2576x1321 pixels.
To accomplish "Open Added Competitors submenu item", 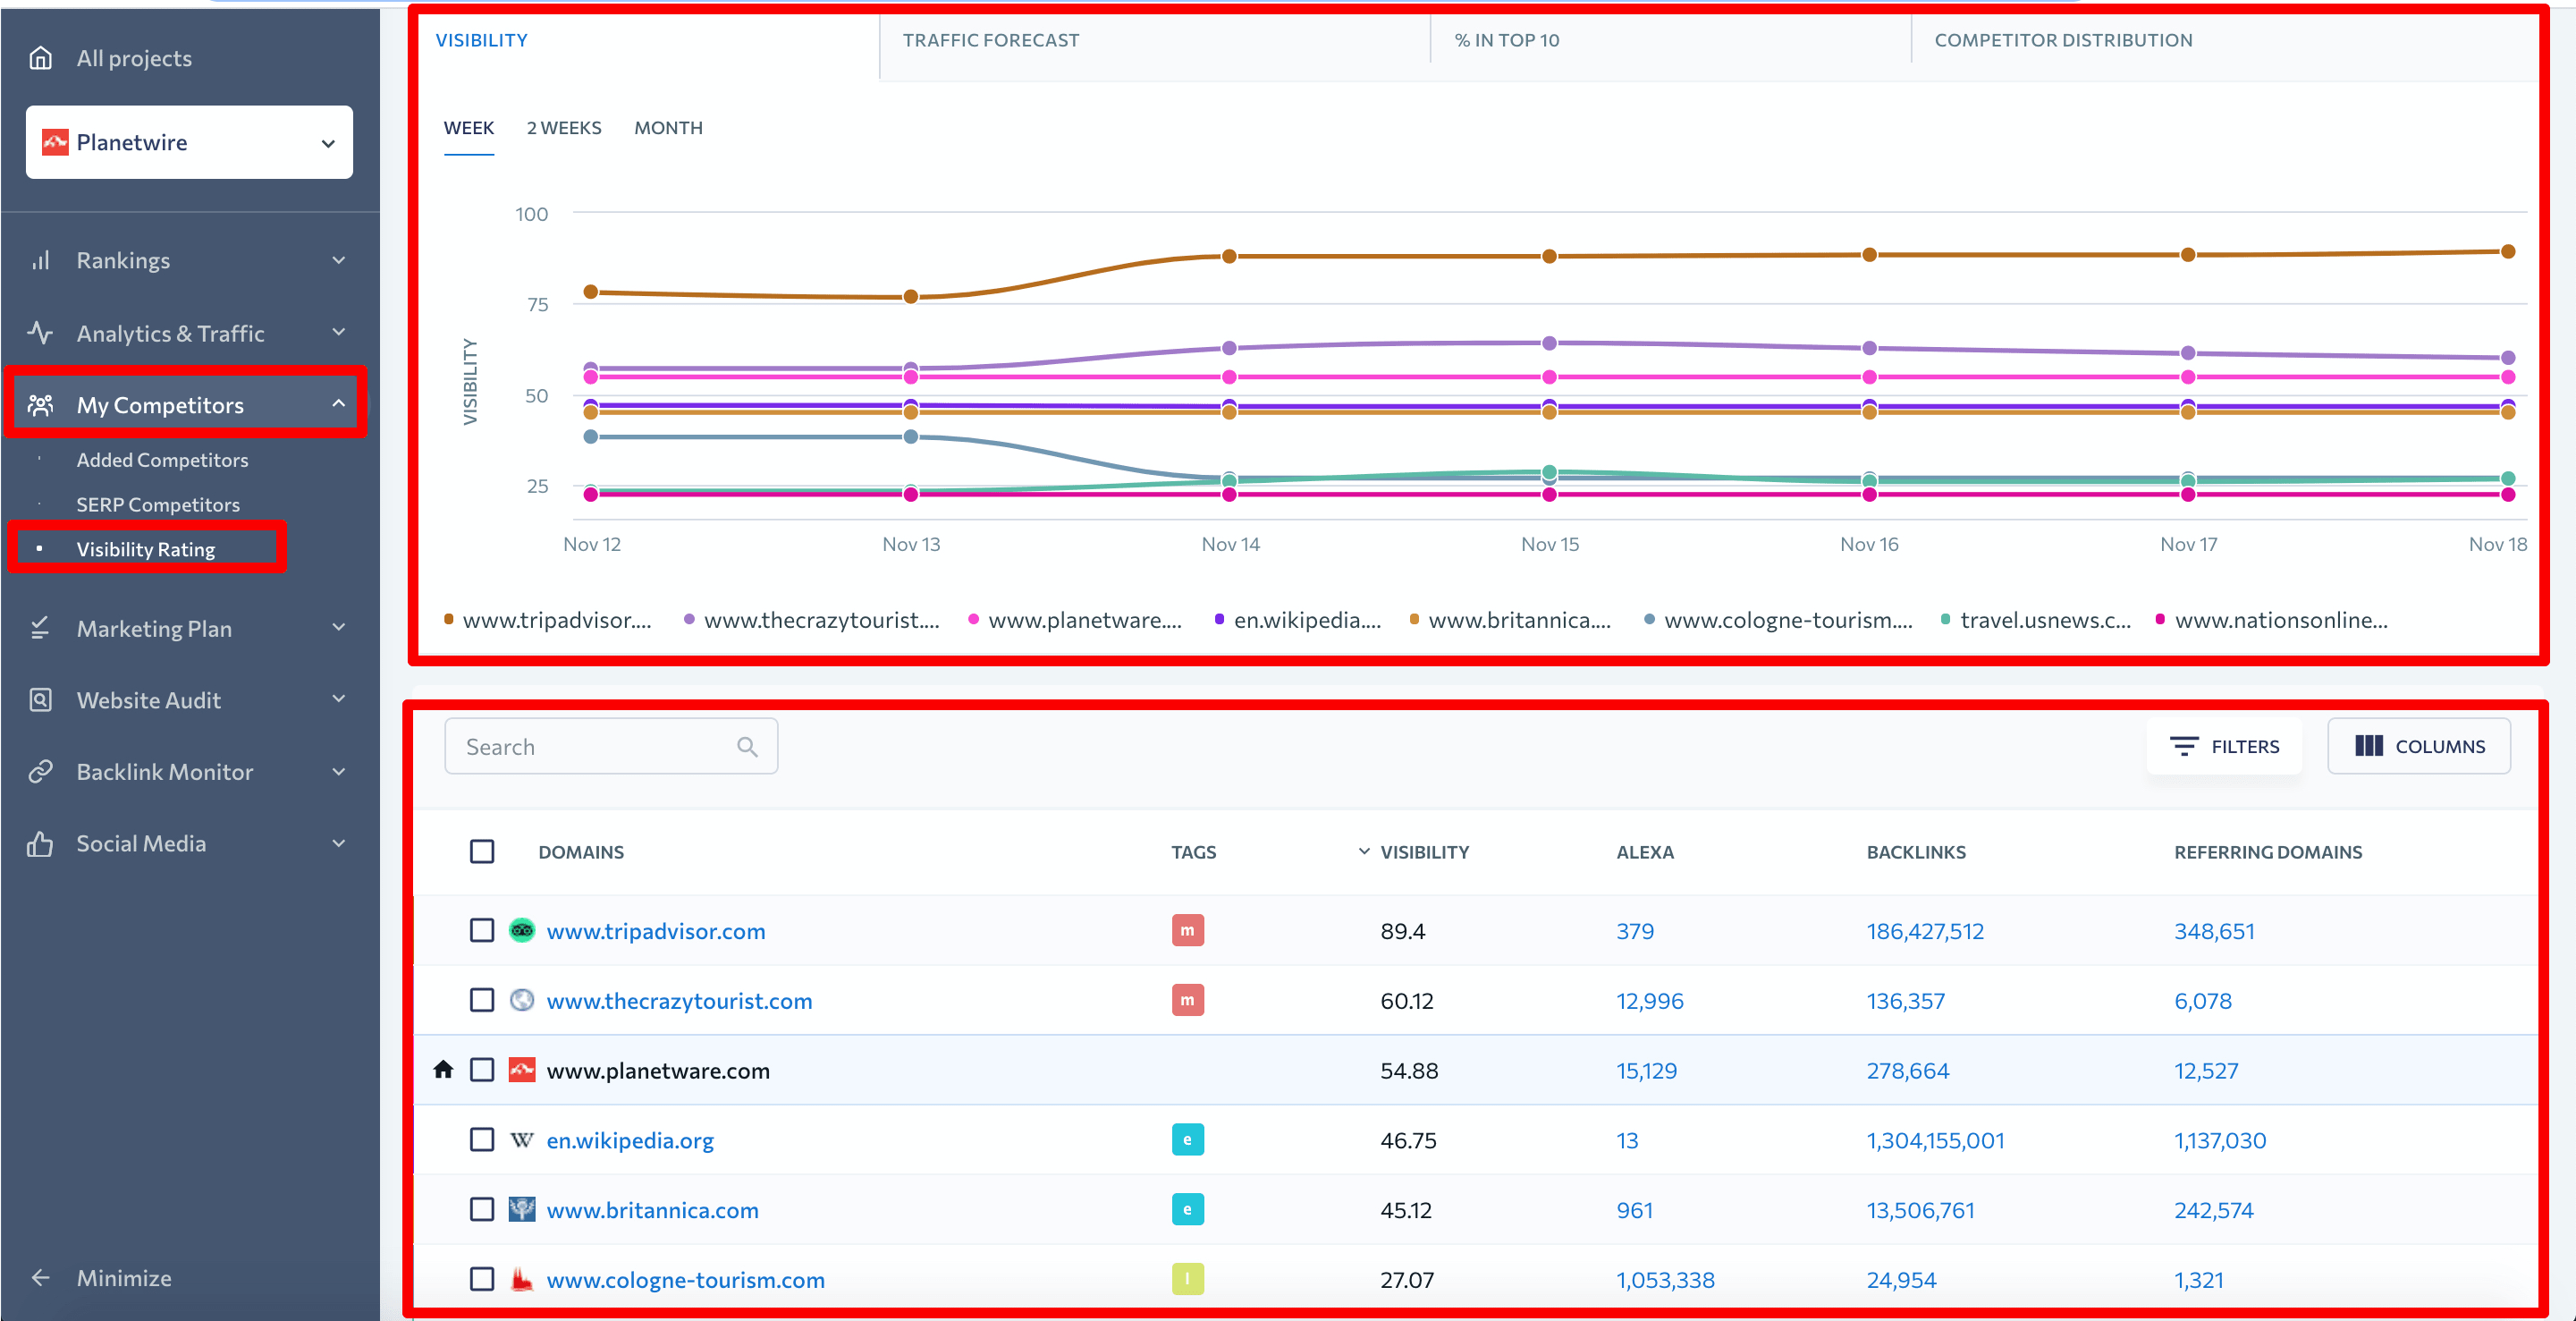I will coord(162,460).
